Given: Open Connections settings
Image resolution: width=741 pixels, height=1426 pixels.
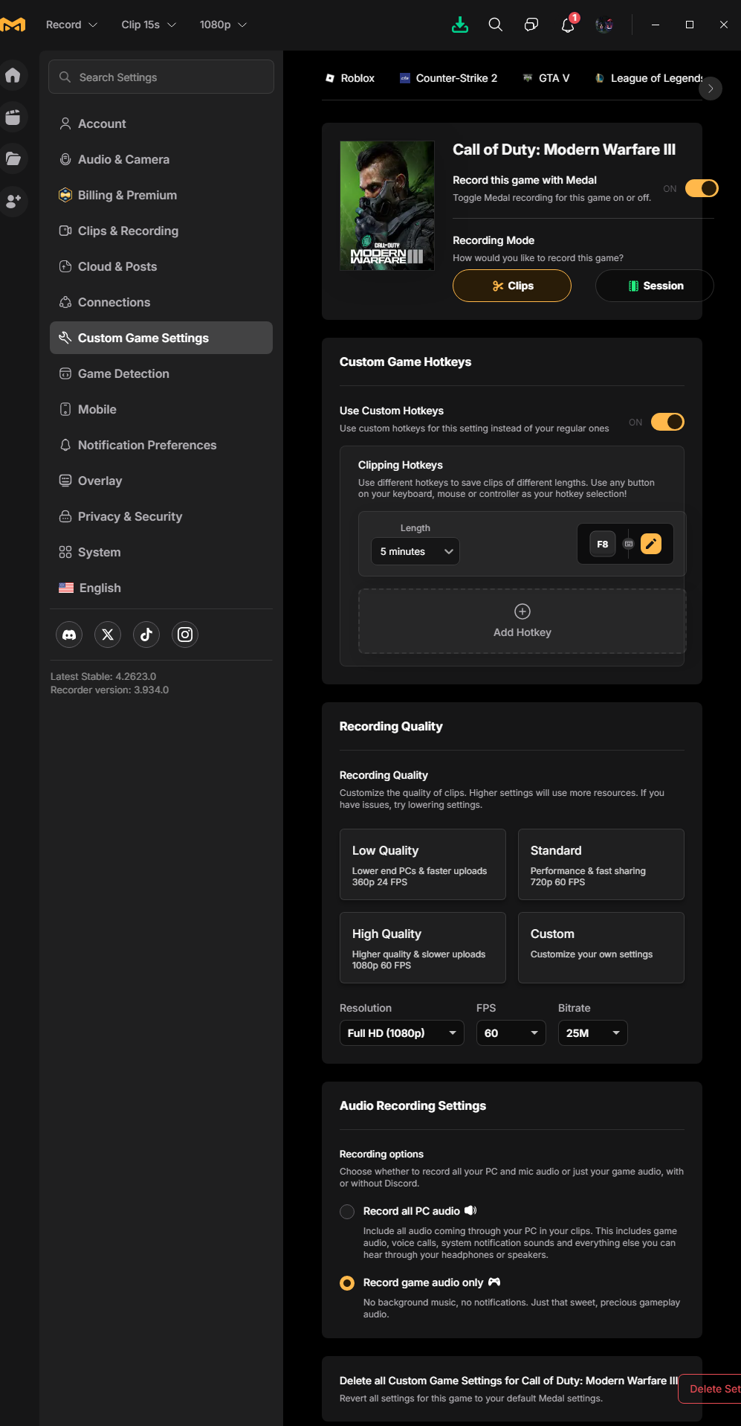Looking at the screenshot, I should [x=161, y=302].
